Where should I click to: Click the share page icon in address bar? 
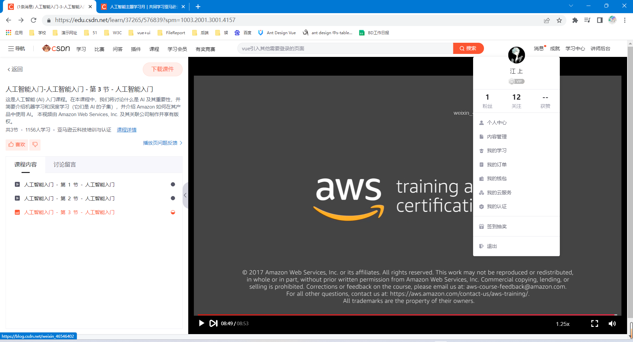(547, 20)
